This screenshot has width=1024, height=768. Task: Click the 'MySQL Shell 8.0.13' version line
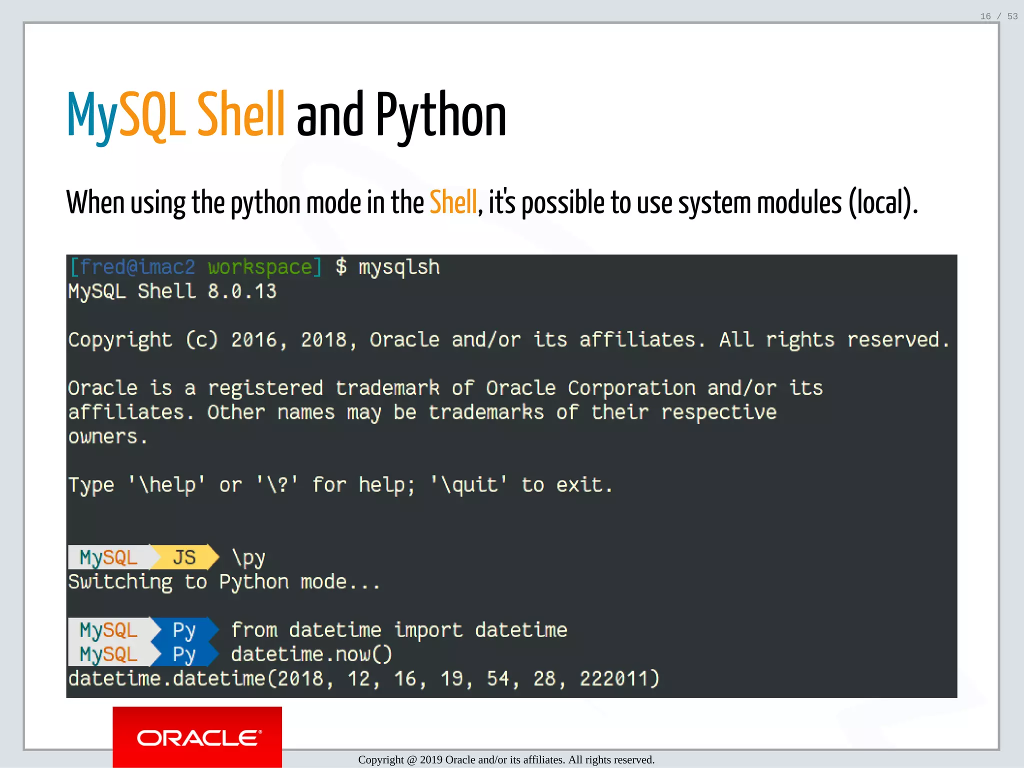[x=172, y=291]
